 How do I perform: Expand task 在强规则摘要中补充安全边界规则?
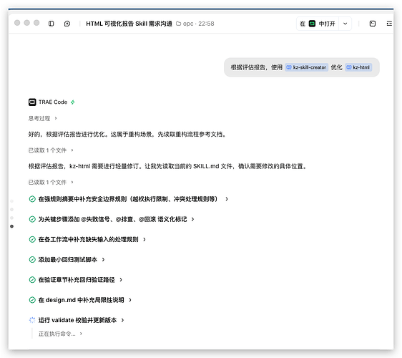point(133,199)
